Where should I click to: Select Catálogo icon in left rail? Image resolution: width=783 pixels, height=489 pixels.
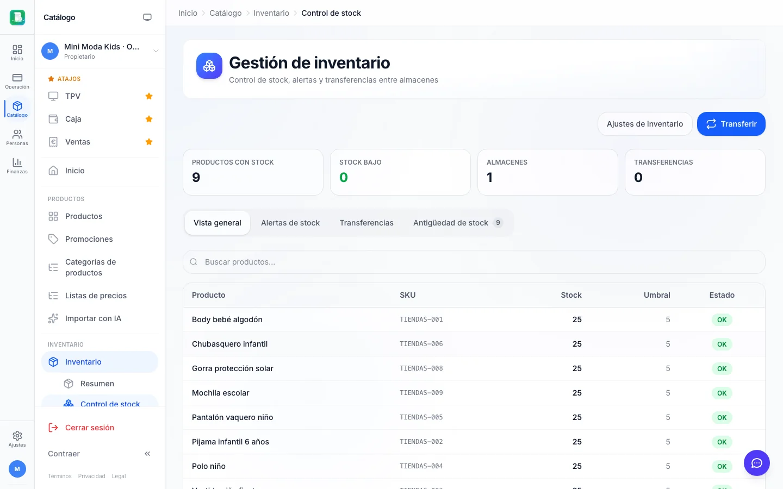click(x=17, y=109)
